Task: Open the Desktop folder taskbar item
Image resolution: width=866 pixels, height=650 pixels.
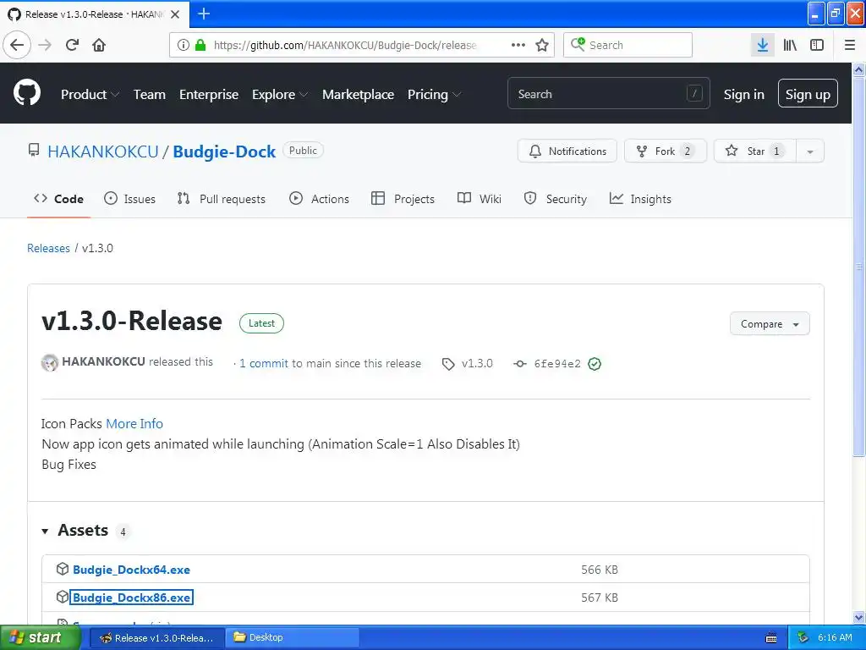Action: [293, 637]
